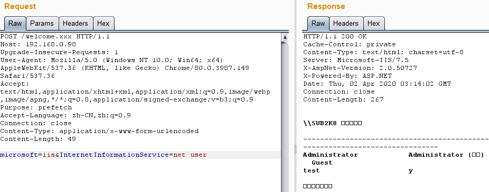Click the microsoft parameter name
Screen dimensions: 489x192
point(19,155)
